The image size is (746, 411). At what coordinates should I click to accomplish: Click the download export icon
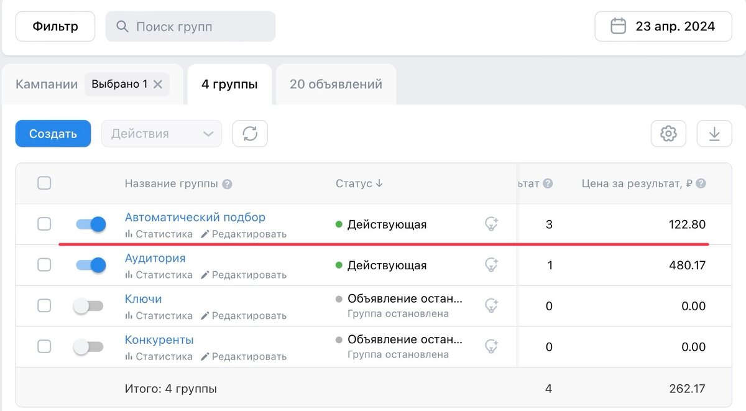point(714,134)
